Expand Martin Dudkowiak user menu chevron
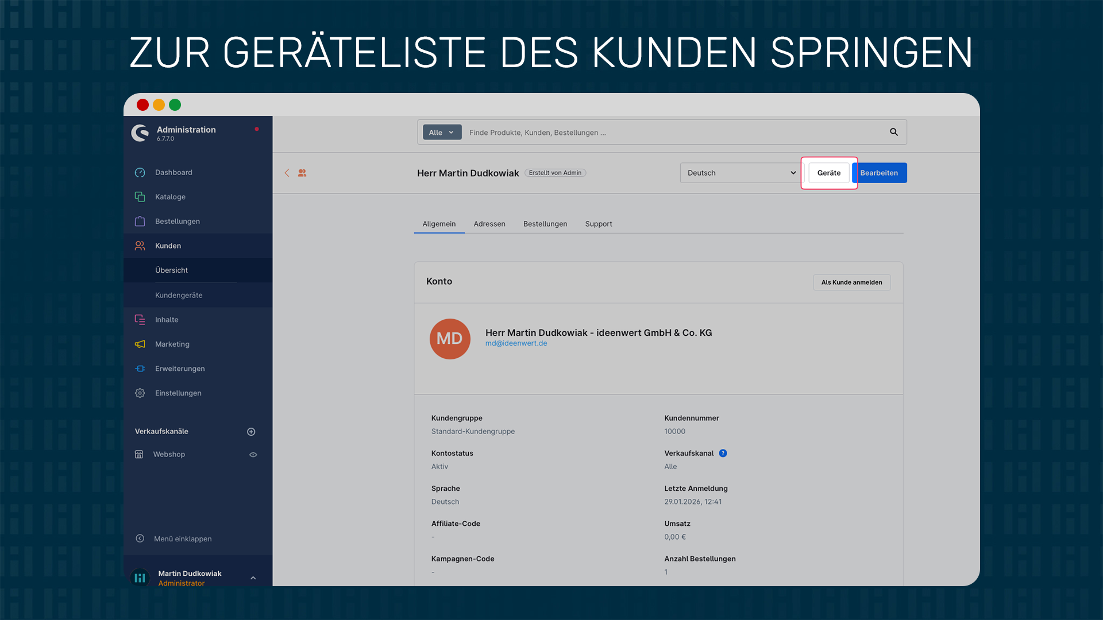This screenshot has height=620, width=1103. point(253,578)
